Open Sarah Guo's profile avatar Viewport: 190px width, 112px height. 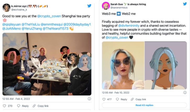(106, 6)
